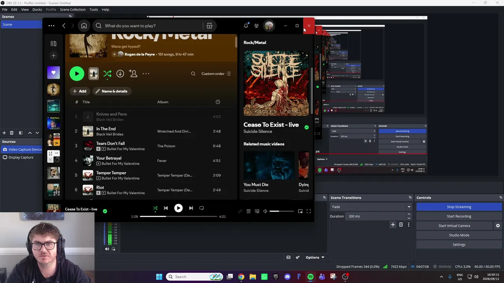Open the Spotify play queue
504x283 pixels.
248,211
